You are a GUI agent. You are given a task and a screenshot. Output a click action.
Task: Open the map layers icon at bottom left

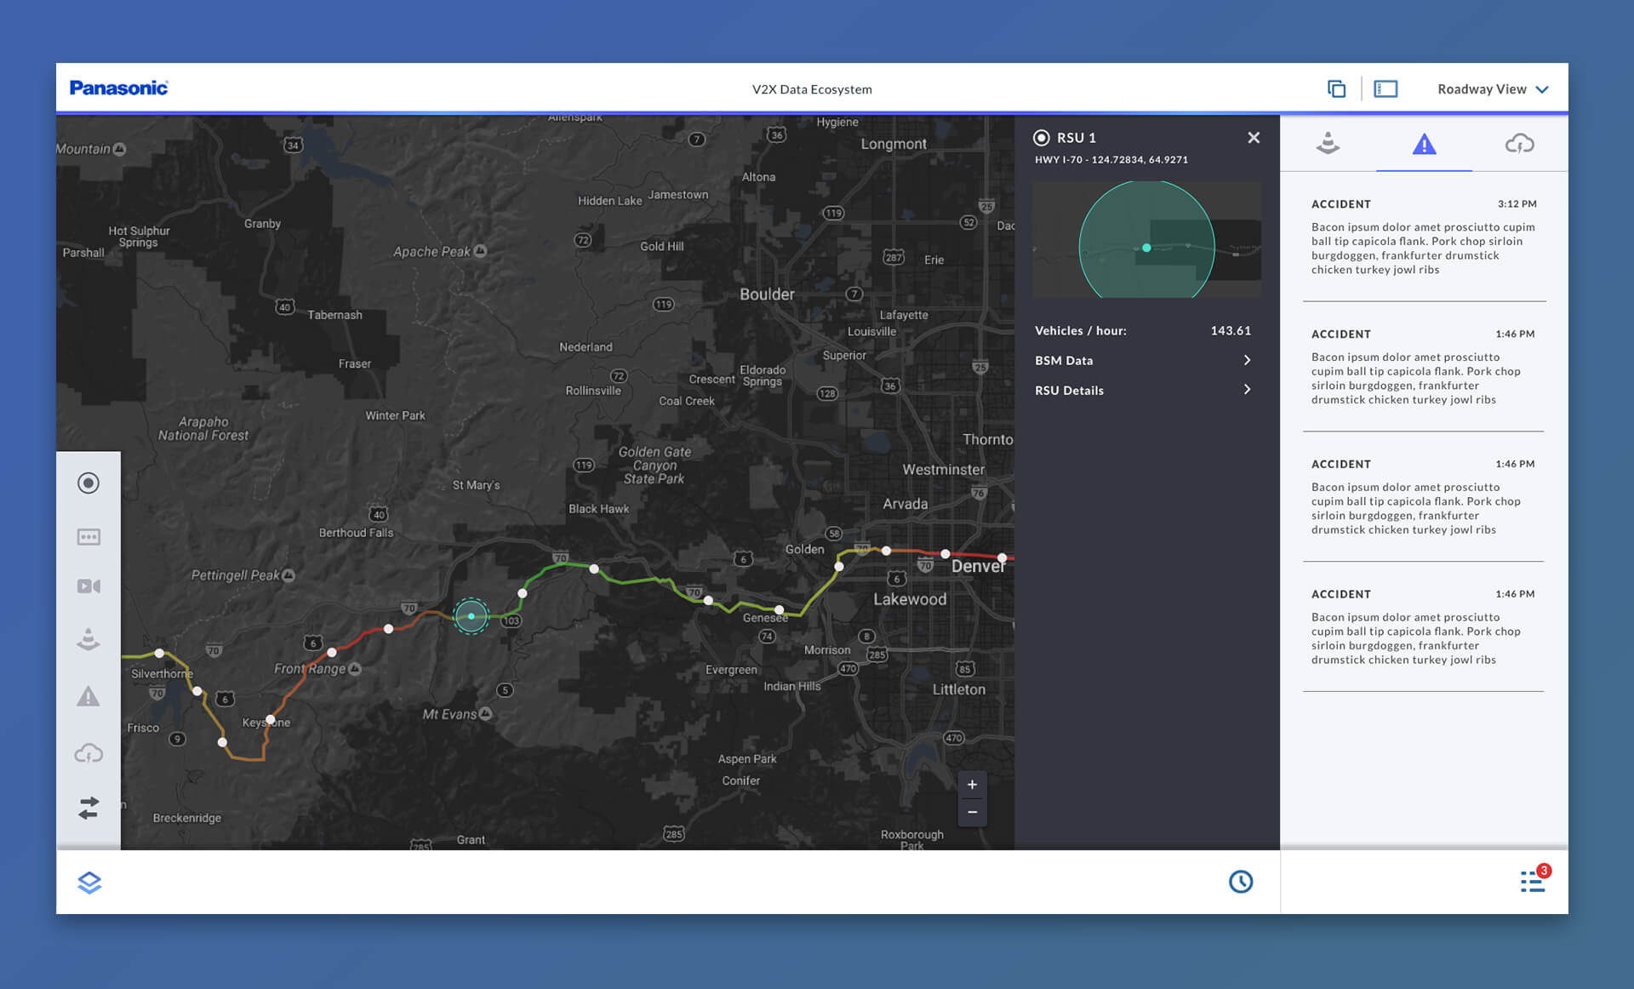89,883
